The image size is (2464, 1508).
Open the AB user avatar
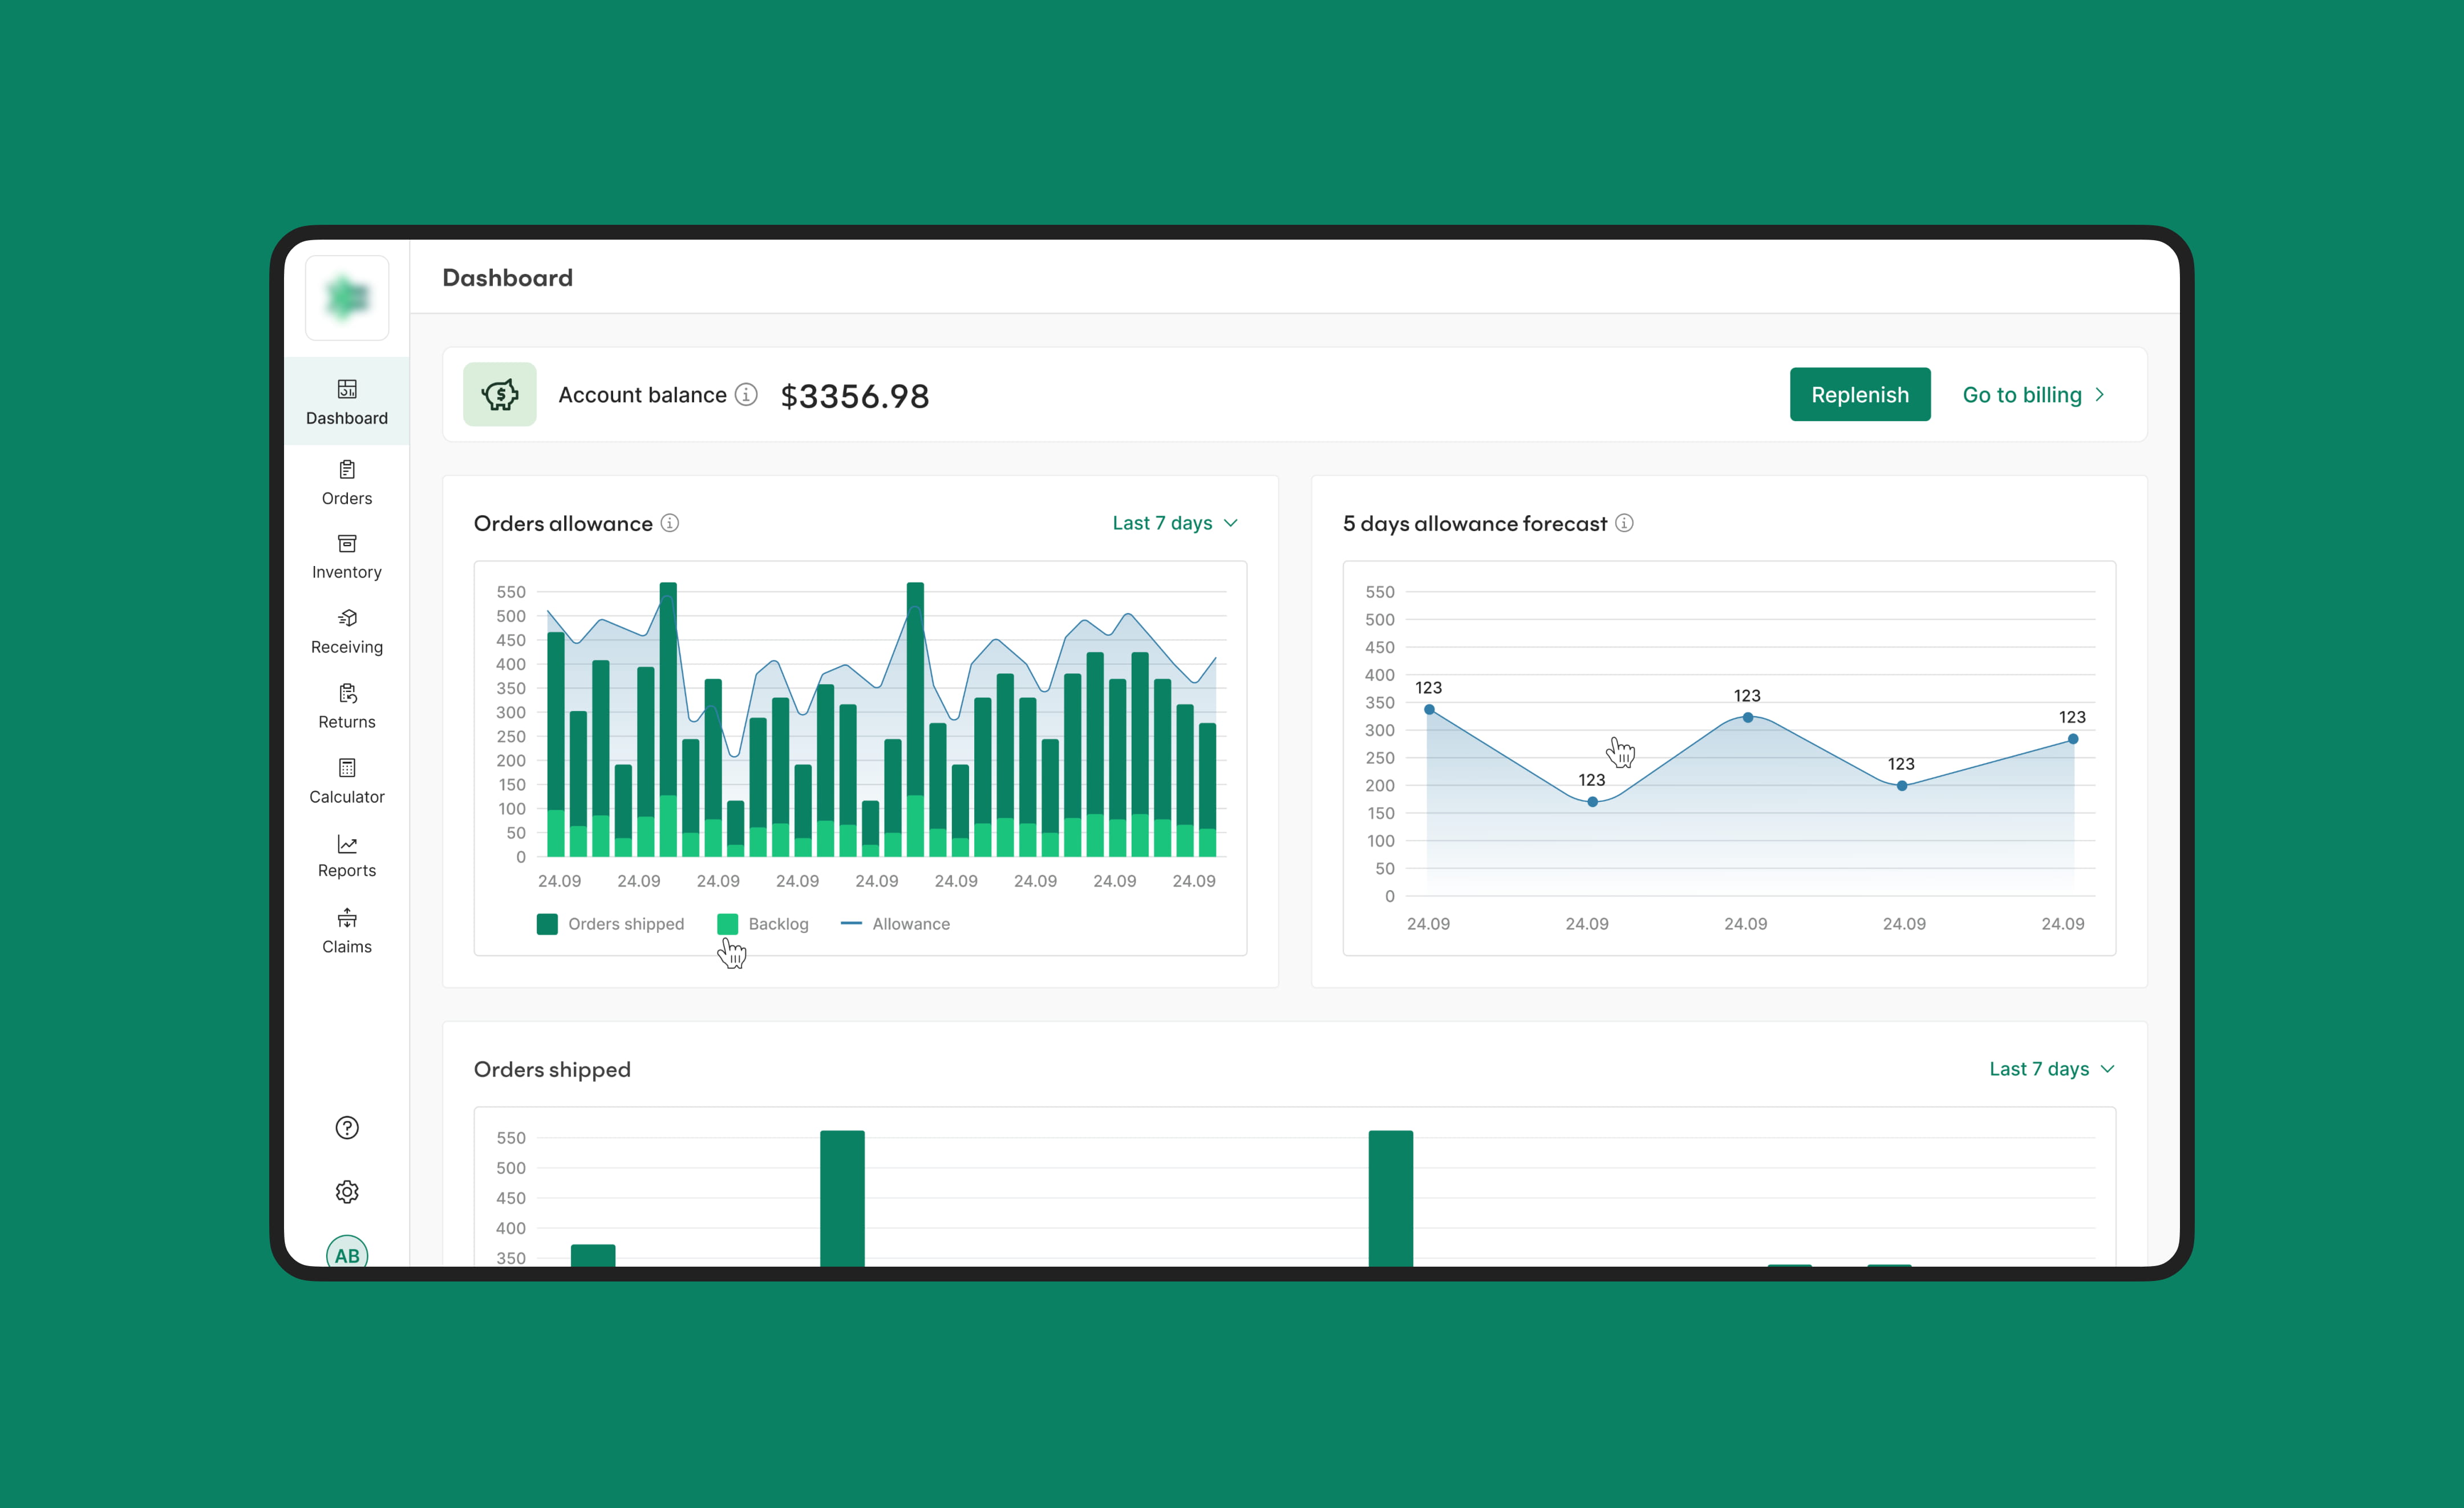[347, 1251]
